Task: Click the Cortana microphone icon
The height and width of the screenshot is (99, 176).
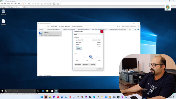Action: [34, 91]
